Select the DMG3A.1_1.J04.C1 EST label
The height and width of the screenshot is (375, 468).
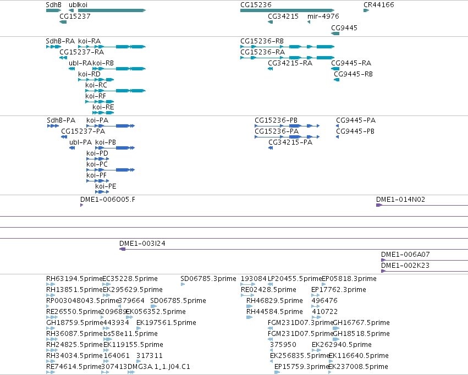[x=159, y=367]
